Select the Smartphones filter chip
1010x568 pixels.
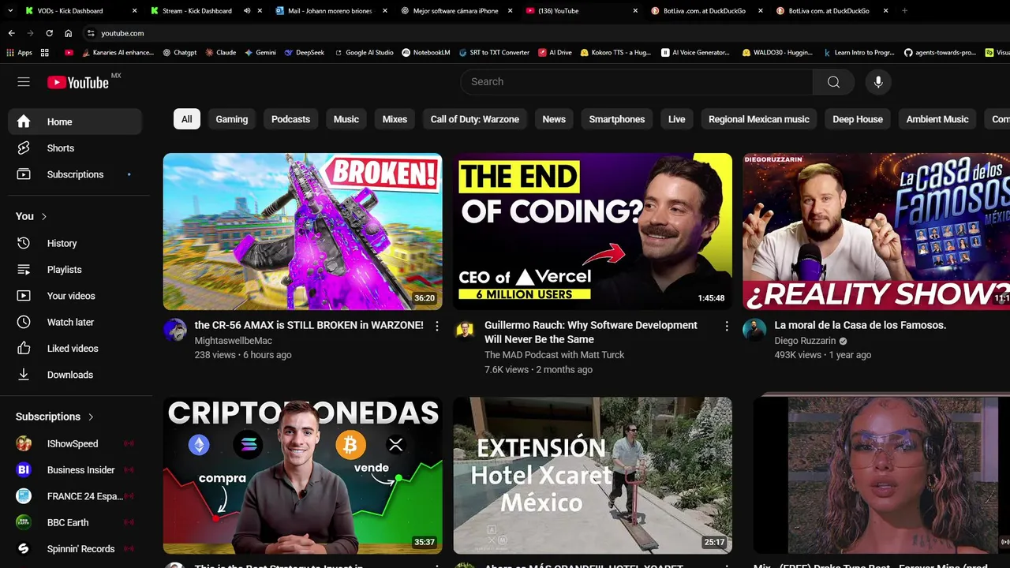[617, 119]
